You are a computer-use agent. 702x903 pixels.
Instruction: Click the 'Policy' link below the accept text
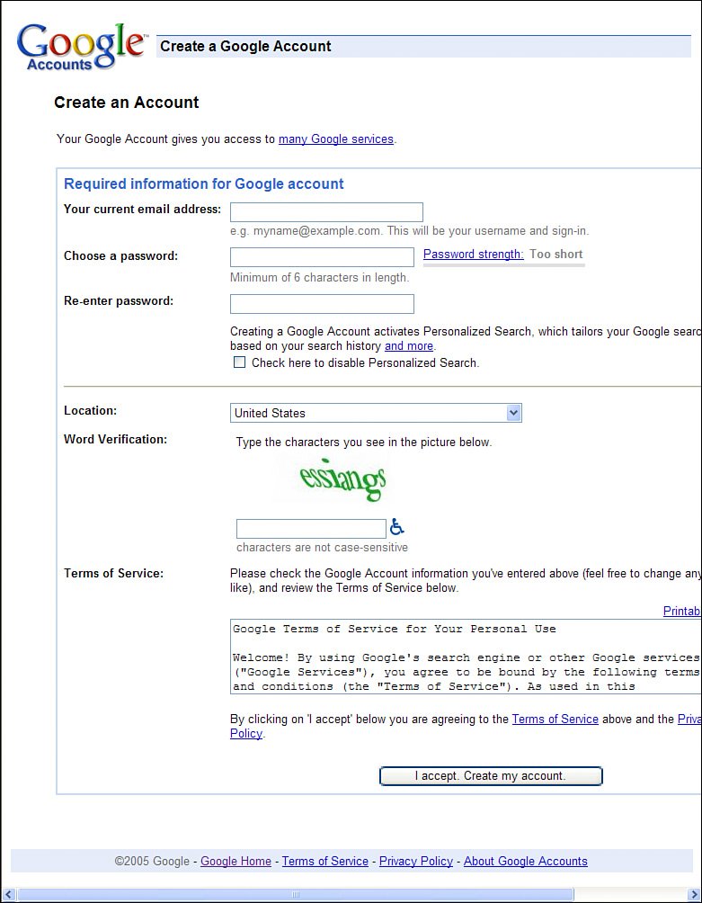tap(246, 733)
